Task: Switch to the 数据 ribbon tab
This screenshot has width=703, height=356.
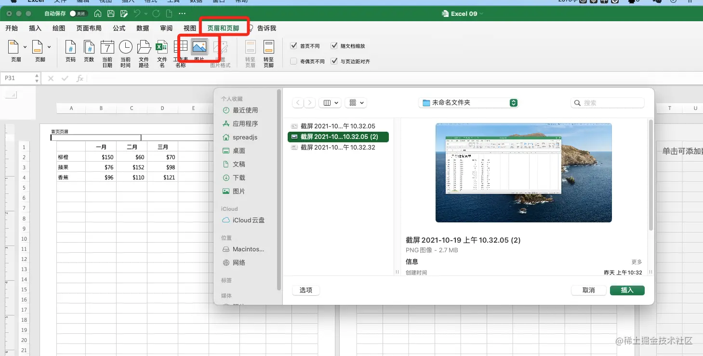Action: coord(143,28)
